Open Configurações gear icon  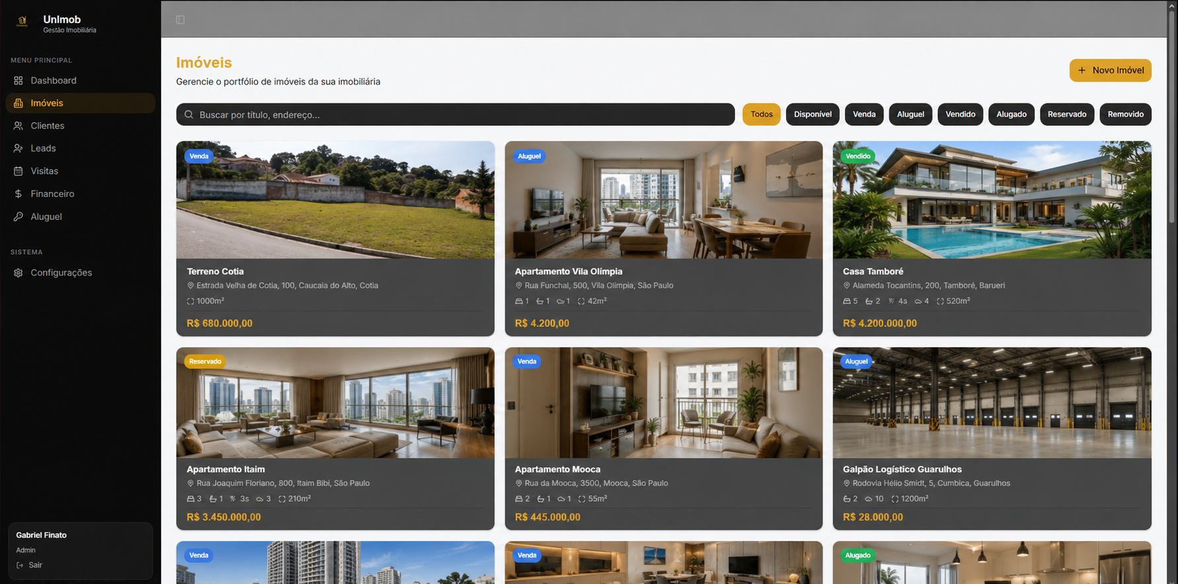tap(19, 273)
